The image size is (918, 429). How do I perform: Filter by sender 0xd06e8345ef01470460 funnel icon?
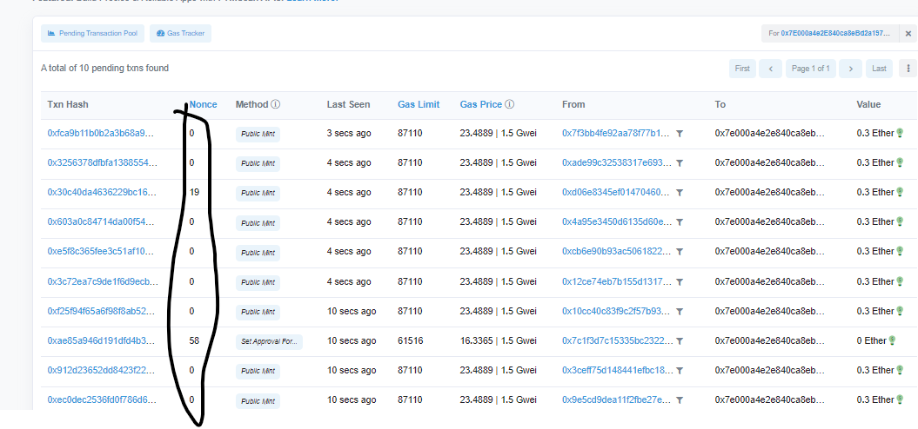coord(679,192)
